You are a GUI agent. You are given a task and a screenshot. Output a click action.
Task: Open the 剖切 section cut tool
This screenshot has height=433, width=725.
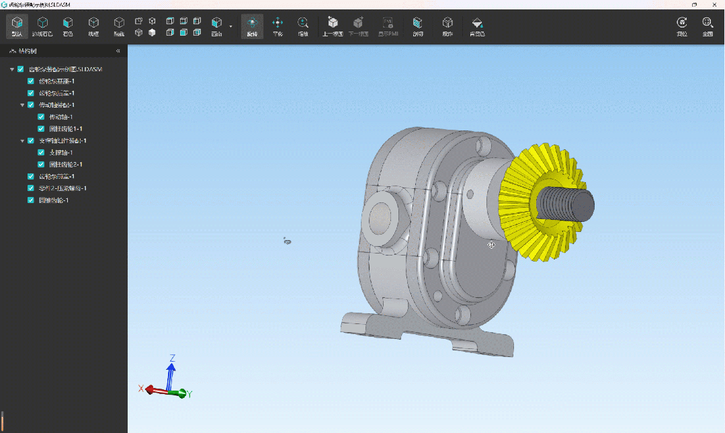tap(418, 26)
